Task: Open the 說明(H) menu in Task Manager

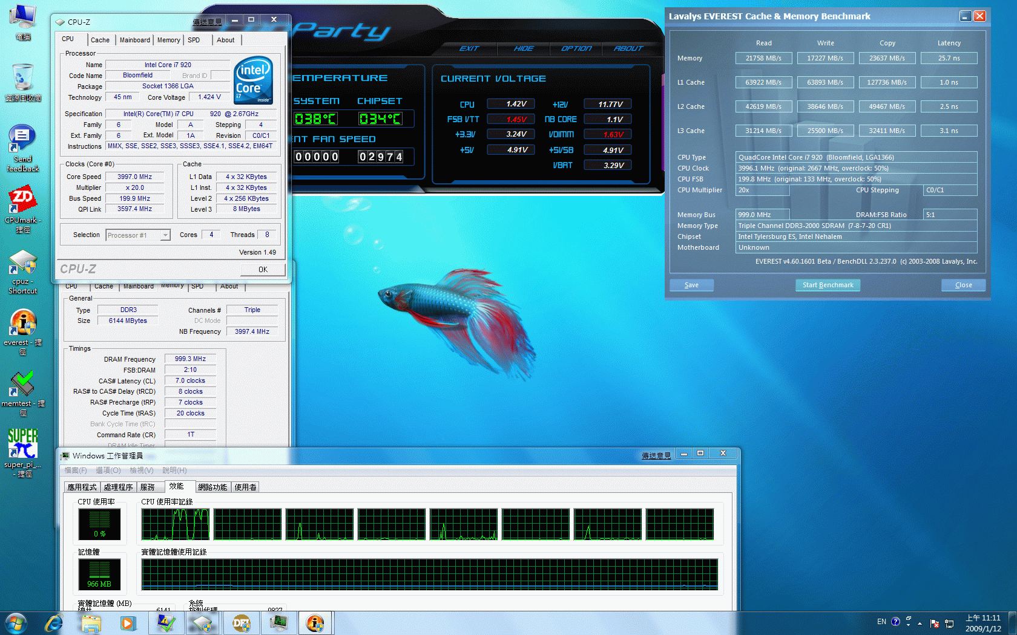Action: (174, 471)
